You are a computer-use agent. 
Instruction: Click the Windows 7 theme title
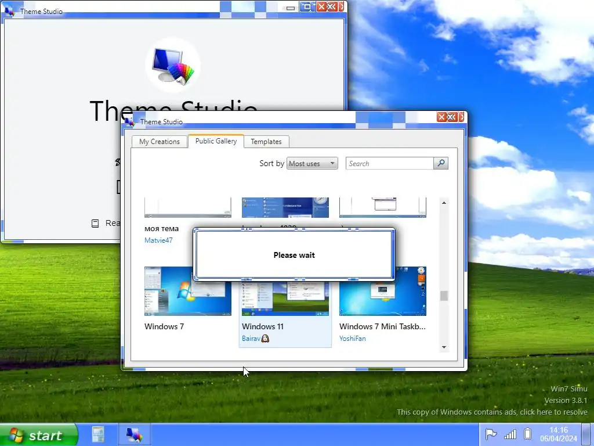pyautogui.click(x=164, y=326)
